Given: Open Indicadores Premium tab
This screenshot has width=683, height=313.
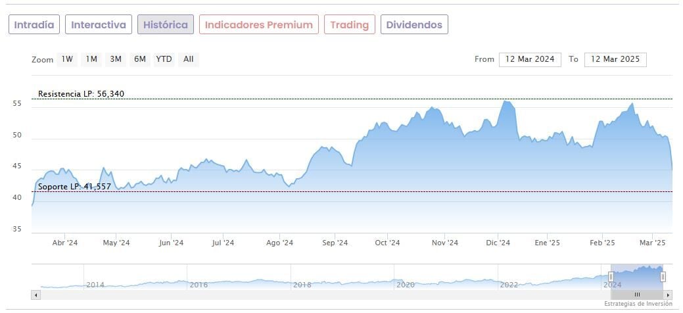Looking at the screenshot, I should [x=259, y=25].
